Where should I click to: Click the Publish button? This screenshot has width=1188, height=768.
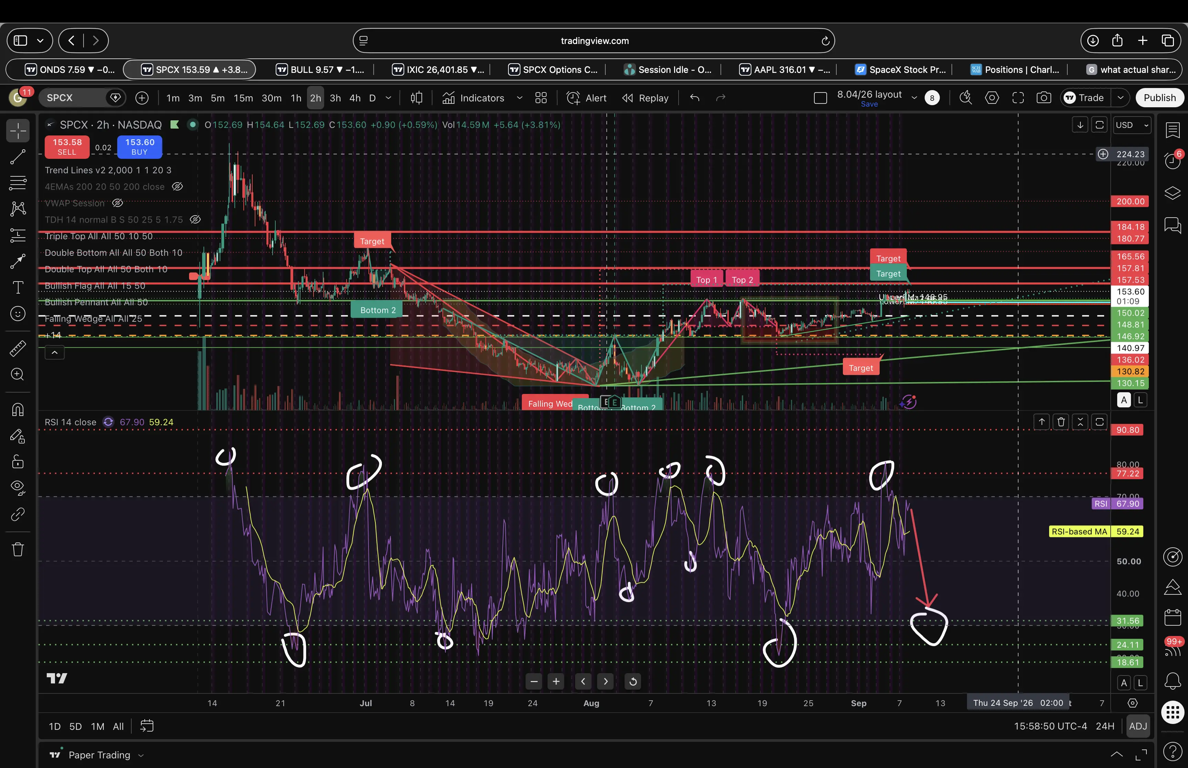tap(1159, 98)
